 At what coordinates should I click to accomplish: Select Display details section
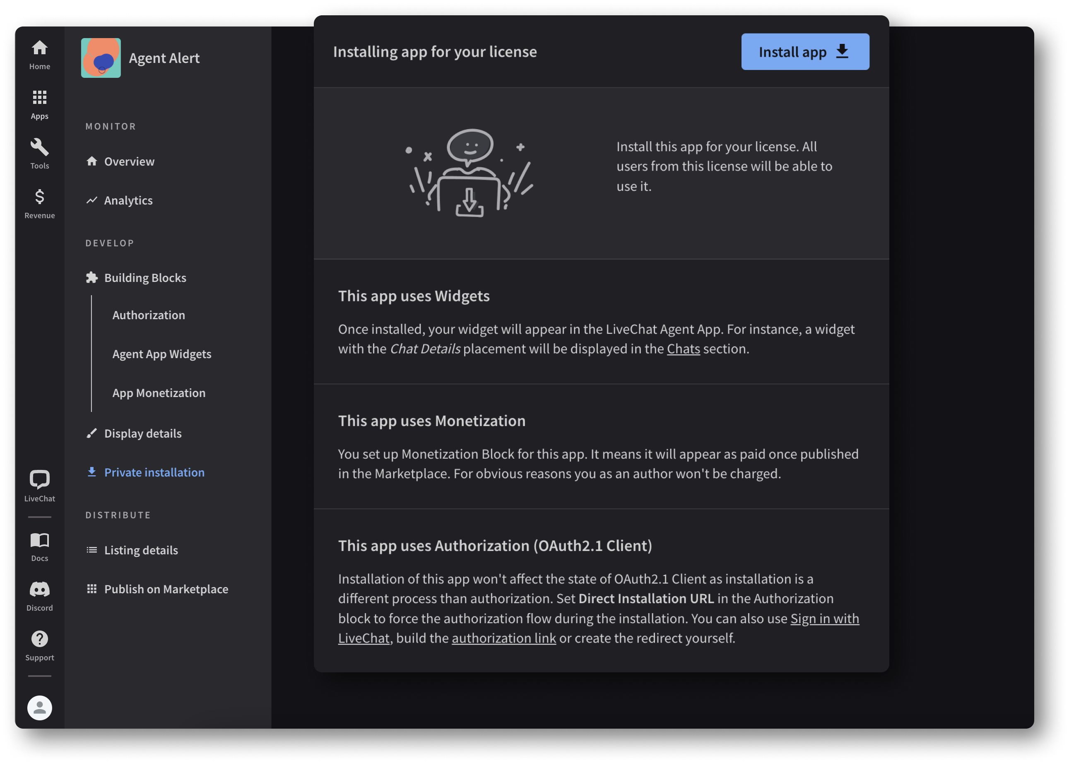142,432
